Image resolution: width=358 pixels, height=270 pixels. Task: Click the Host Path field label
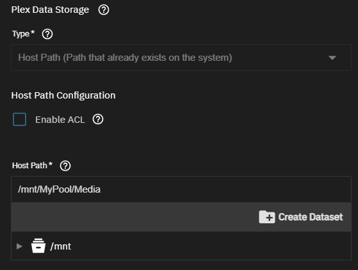(x=32, y=165)
